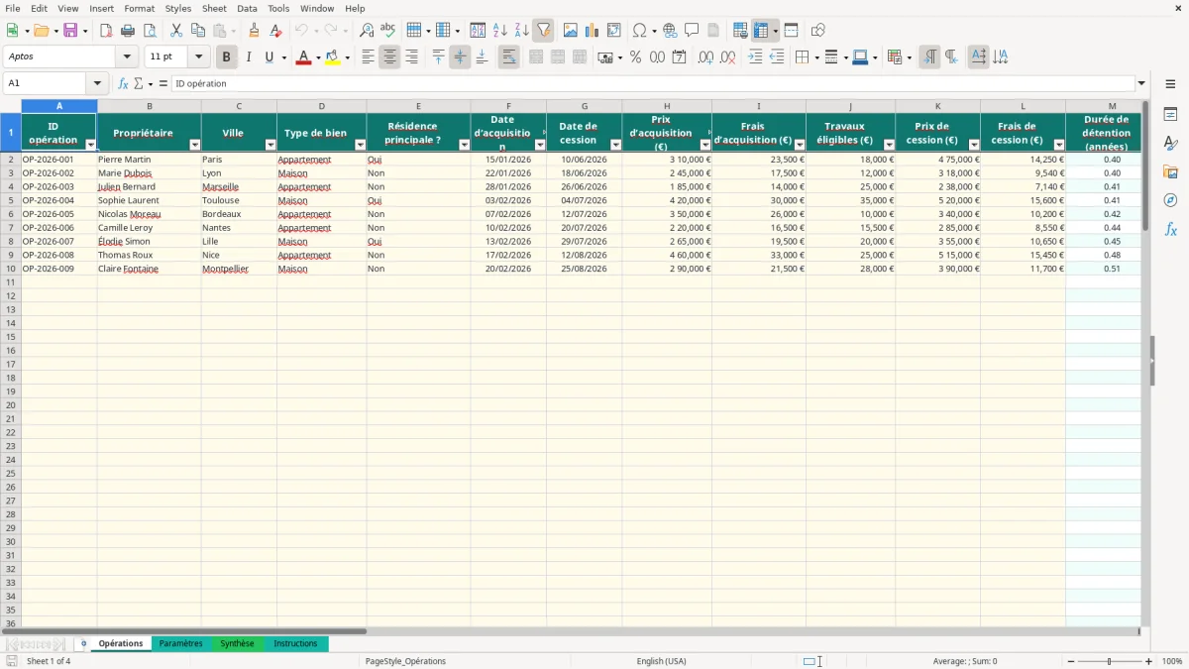Click the Sort Descending icon
This screenshot has height=669, width=1189.
point(522,31)
